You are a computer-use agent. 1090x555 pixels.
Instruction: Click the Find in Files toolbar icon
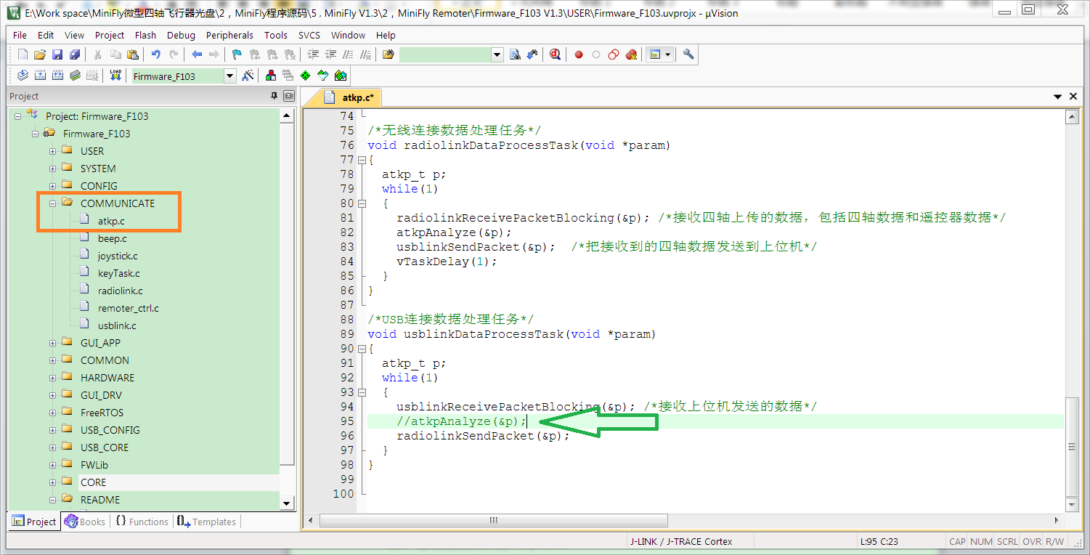[388, 54]
